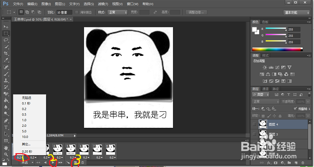
Task: Click the layer style fx button
Action: [269, 163]
